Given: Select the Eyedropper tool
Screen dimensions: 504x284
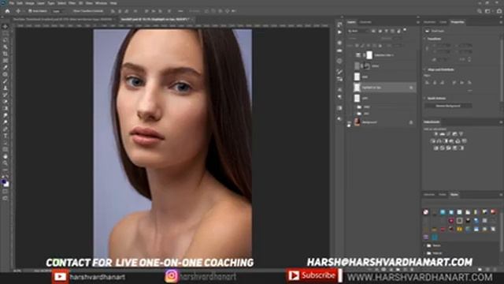Looking at the screenshot, I should 6,68.
